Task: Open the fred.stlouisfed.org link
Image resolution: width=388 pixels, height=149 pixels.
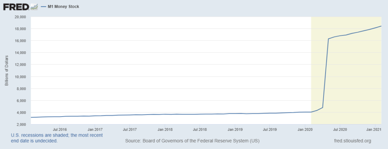Action: [353, 141]
